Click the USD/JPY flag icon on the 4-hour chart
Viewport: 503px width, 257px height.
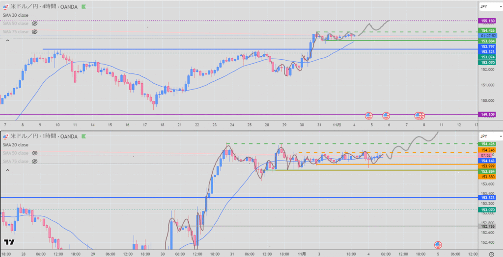pos(5,7)
